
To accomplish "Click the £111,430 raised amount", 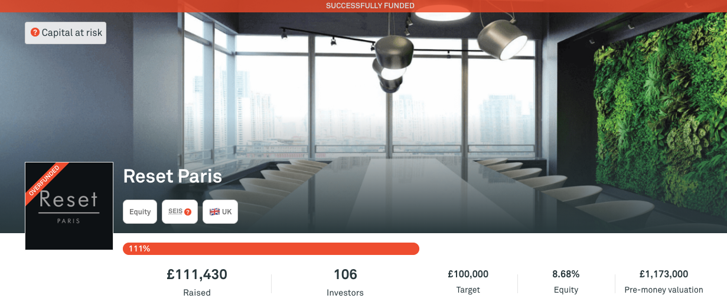I will pyautogui.click(x=197, y=274).
